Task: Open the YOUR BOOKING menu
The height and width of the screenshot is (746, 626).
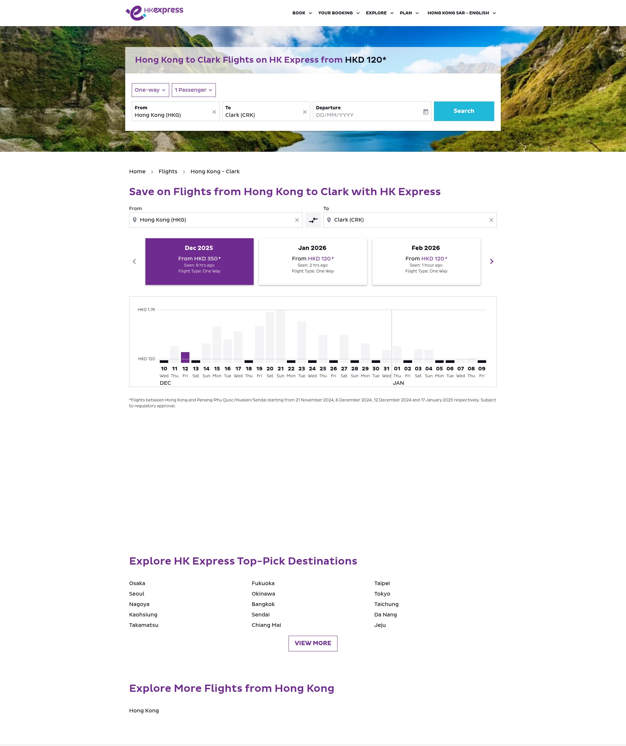Action: (339, 13)
